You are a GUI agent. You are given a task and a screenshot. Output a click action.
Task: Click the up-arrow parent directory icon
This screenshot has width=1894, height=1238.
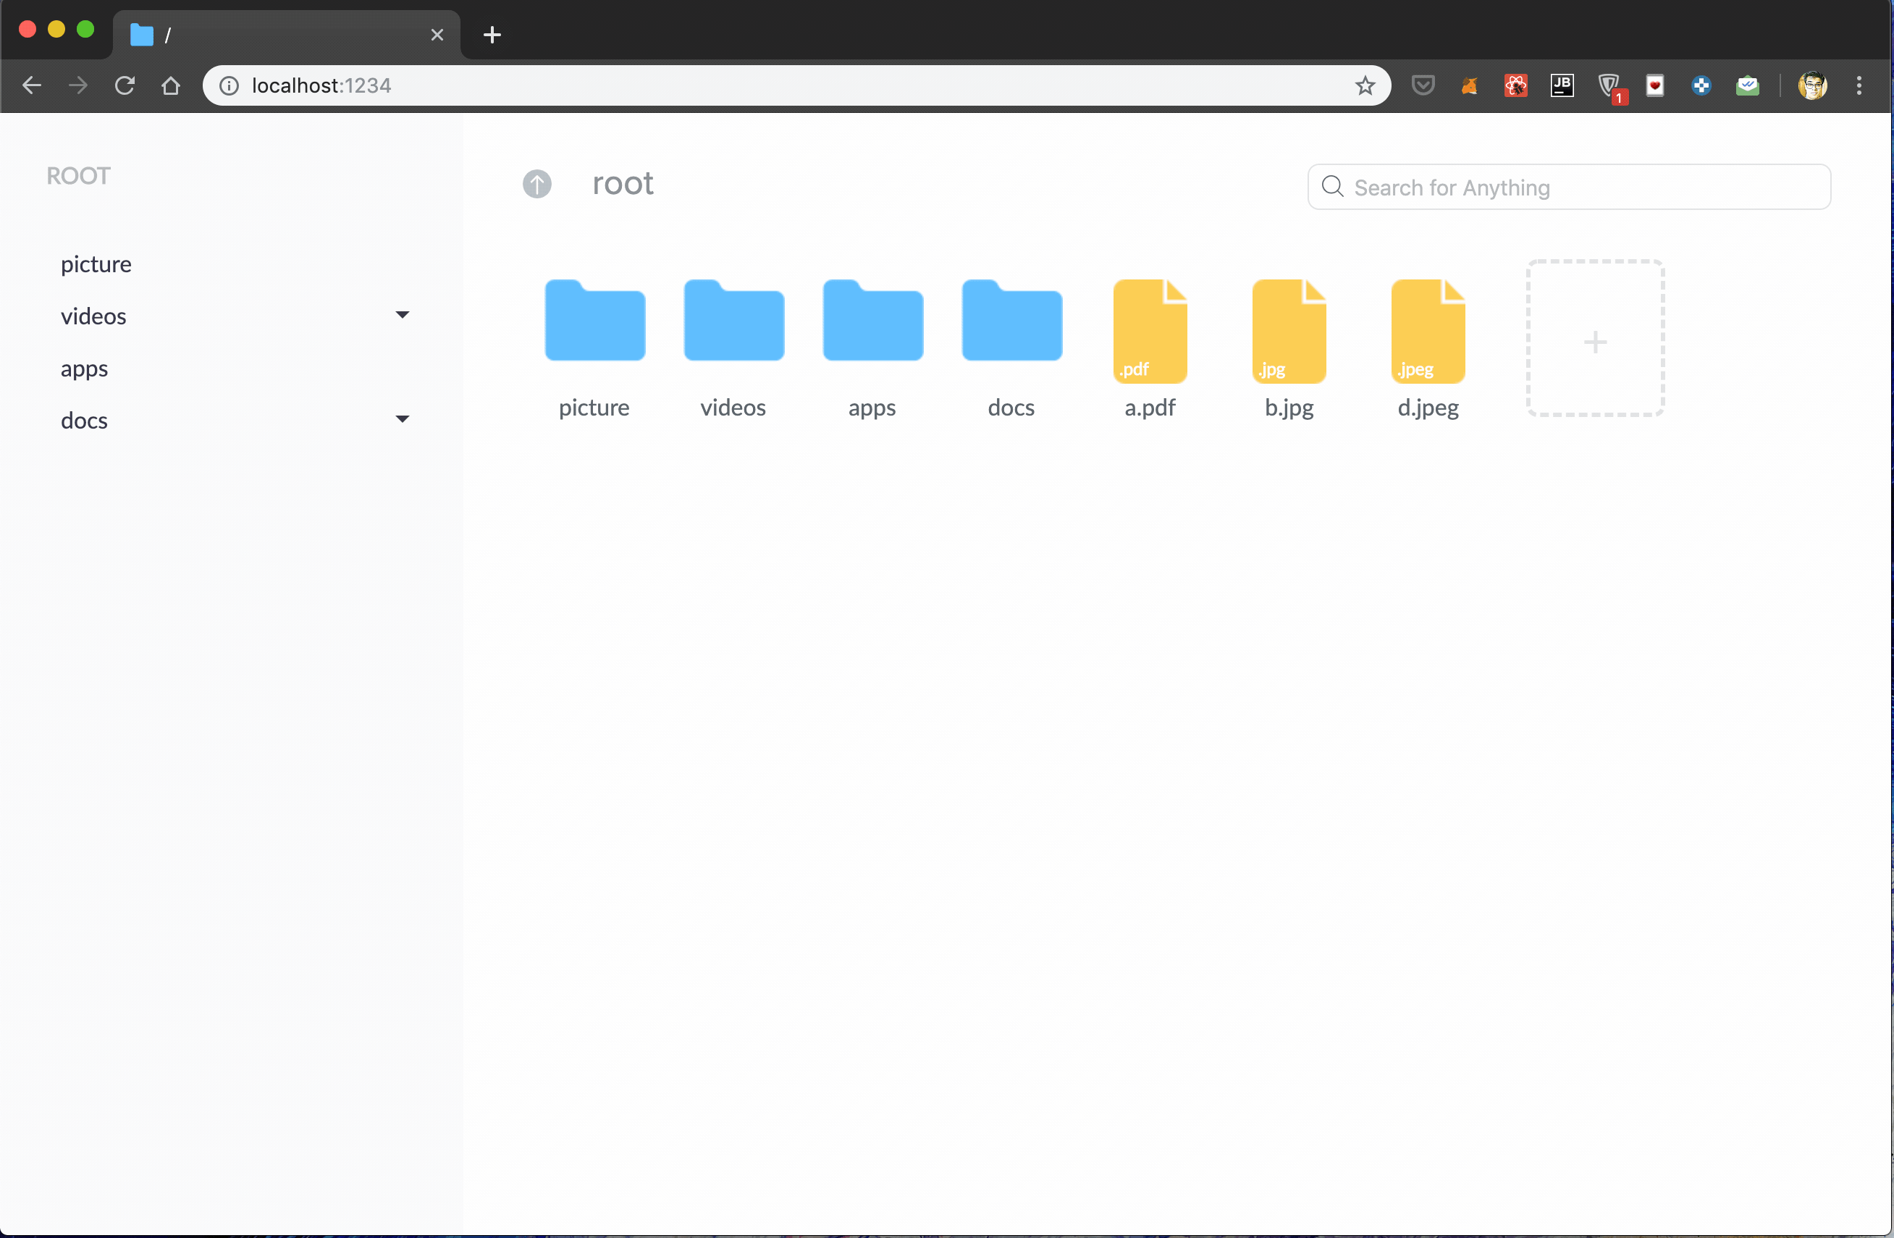click(x=536, y=184)
